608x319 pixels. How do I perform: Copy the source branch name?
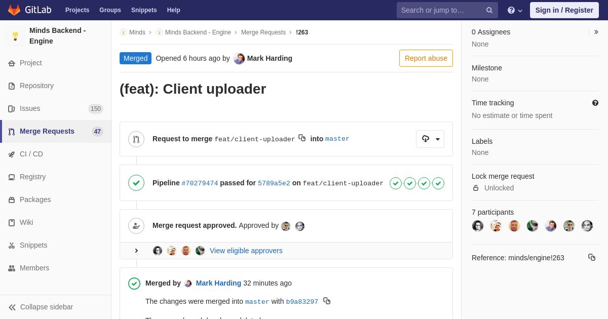click(302, 138)
